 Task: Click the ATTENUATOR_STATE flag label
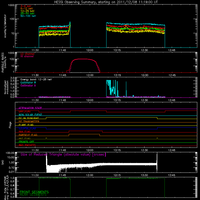[30, 108]
